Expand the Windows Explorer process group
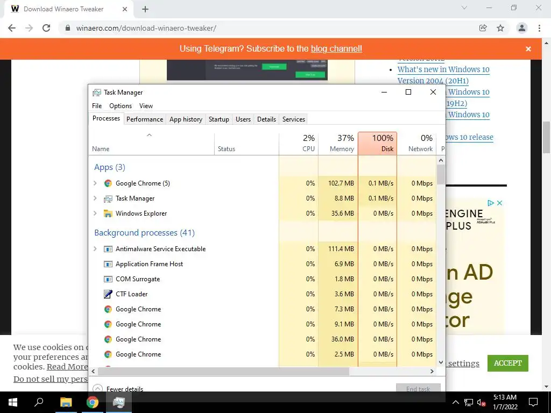551x413 pixels. click(x=95, y=213)
